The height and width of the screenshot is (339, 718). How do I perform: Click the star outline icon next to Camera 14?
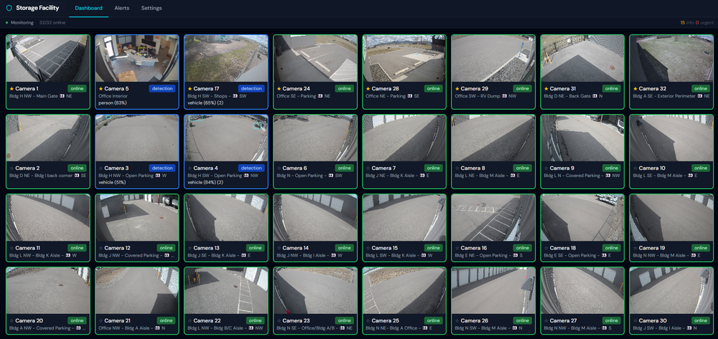[279, 248]
